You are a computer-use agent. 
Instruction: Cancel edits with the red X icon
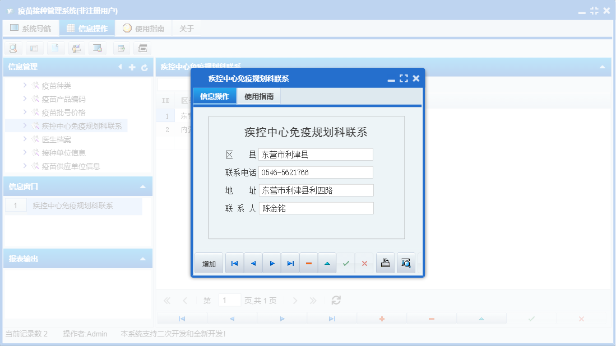(365, 263)
